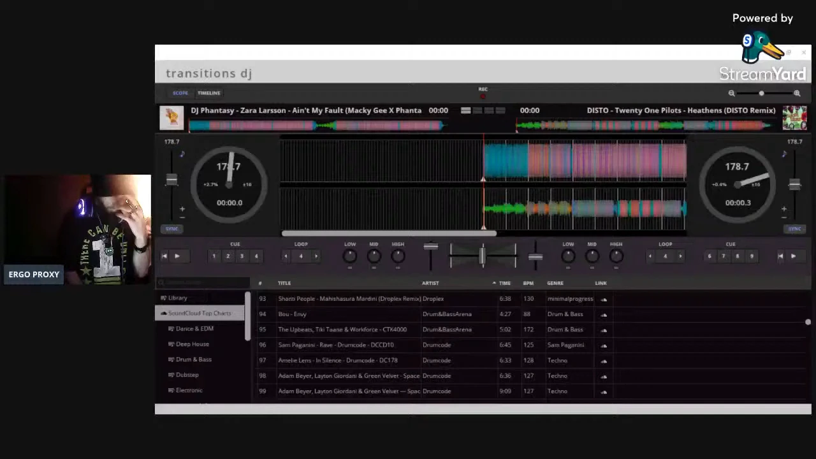This screenshot has width=816, height=459.
Task: Sort tracks by the TIME column header
Action: (504, 283)
